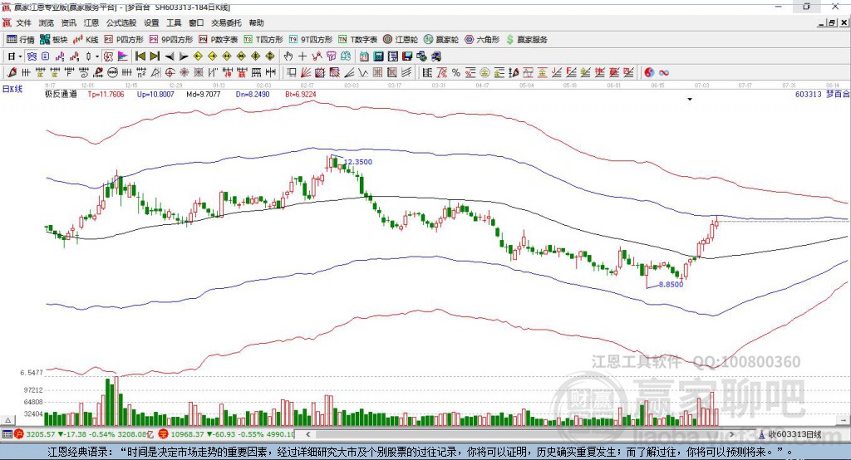The image size is (851, 460).
Task: Switch to K线 candlestick chart
Action: (x=86, y=40)
